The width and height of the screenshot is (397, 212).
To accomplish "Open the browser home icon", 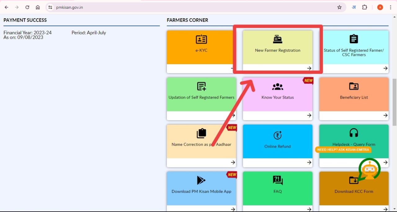I will click(38, 7).
